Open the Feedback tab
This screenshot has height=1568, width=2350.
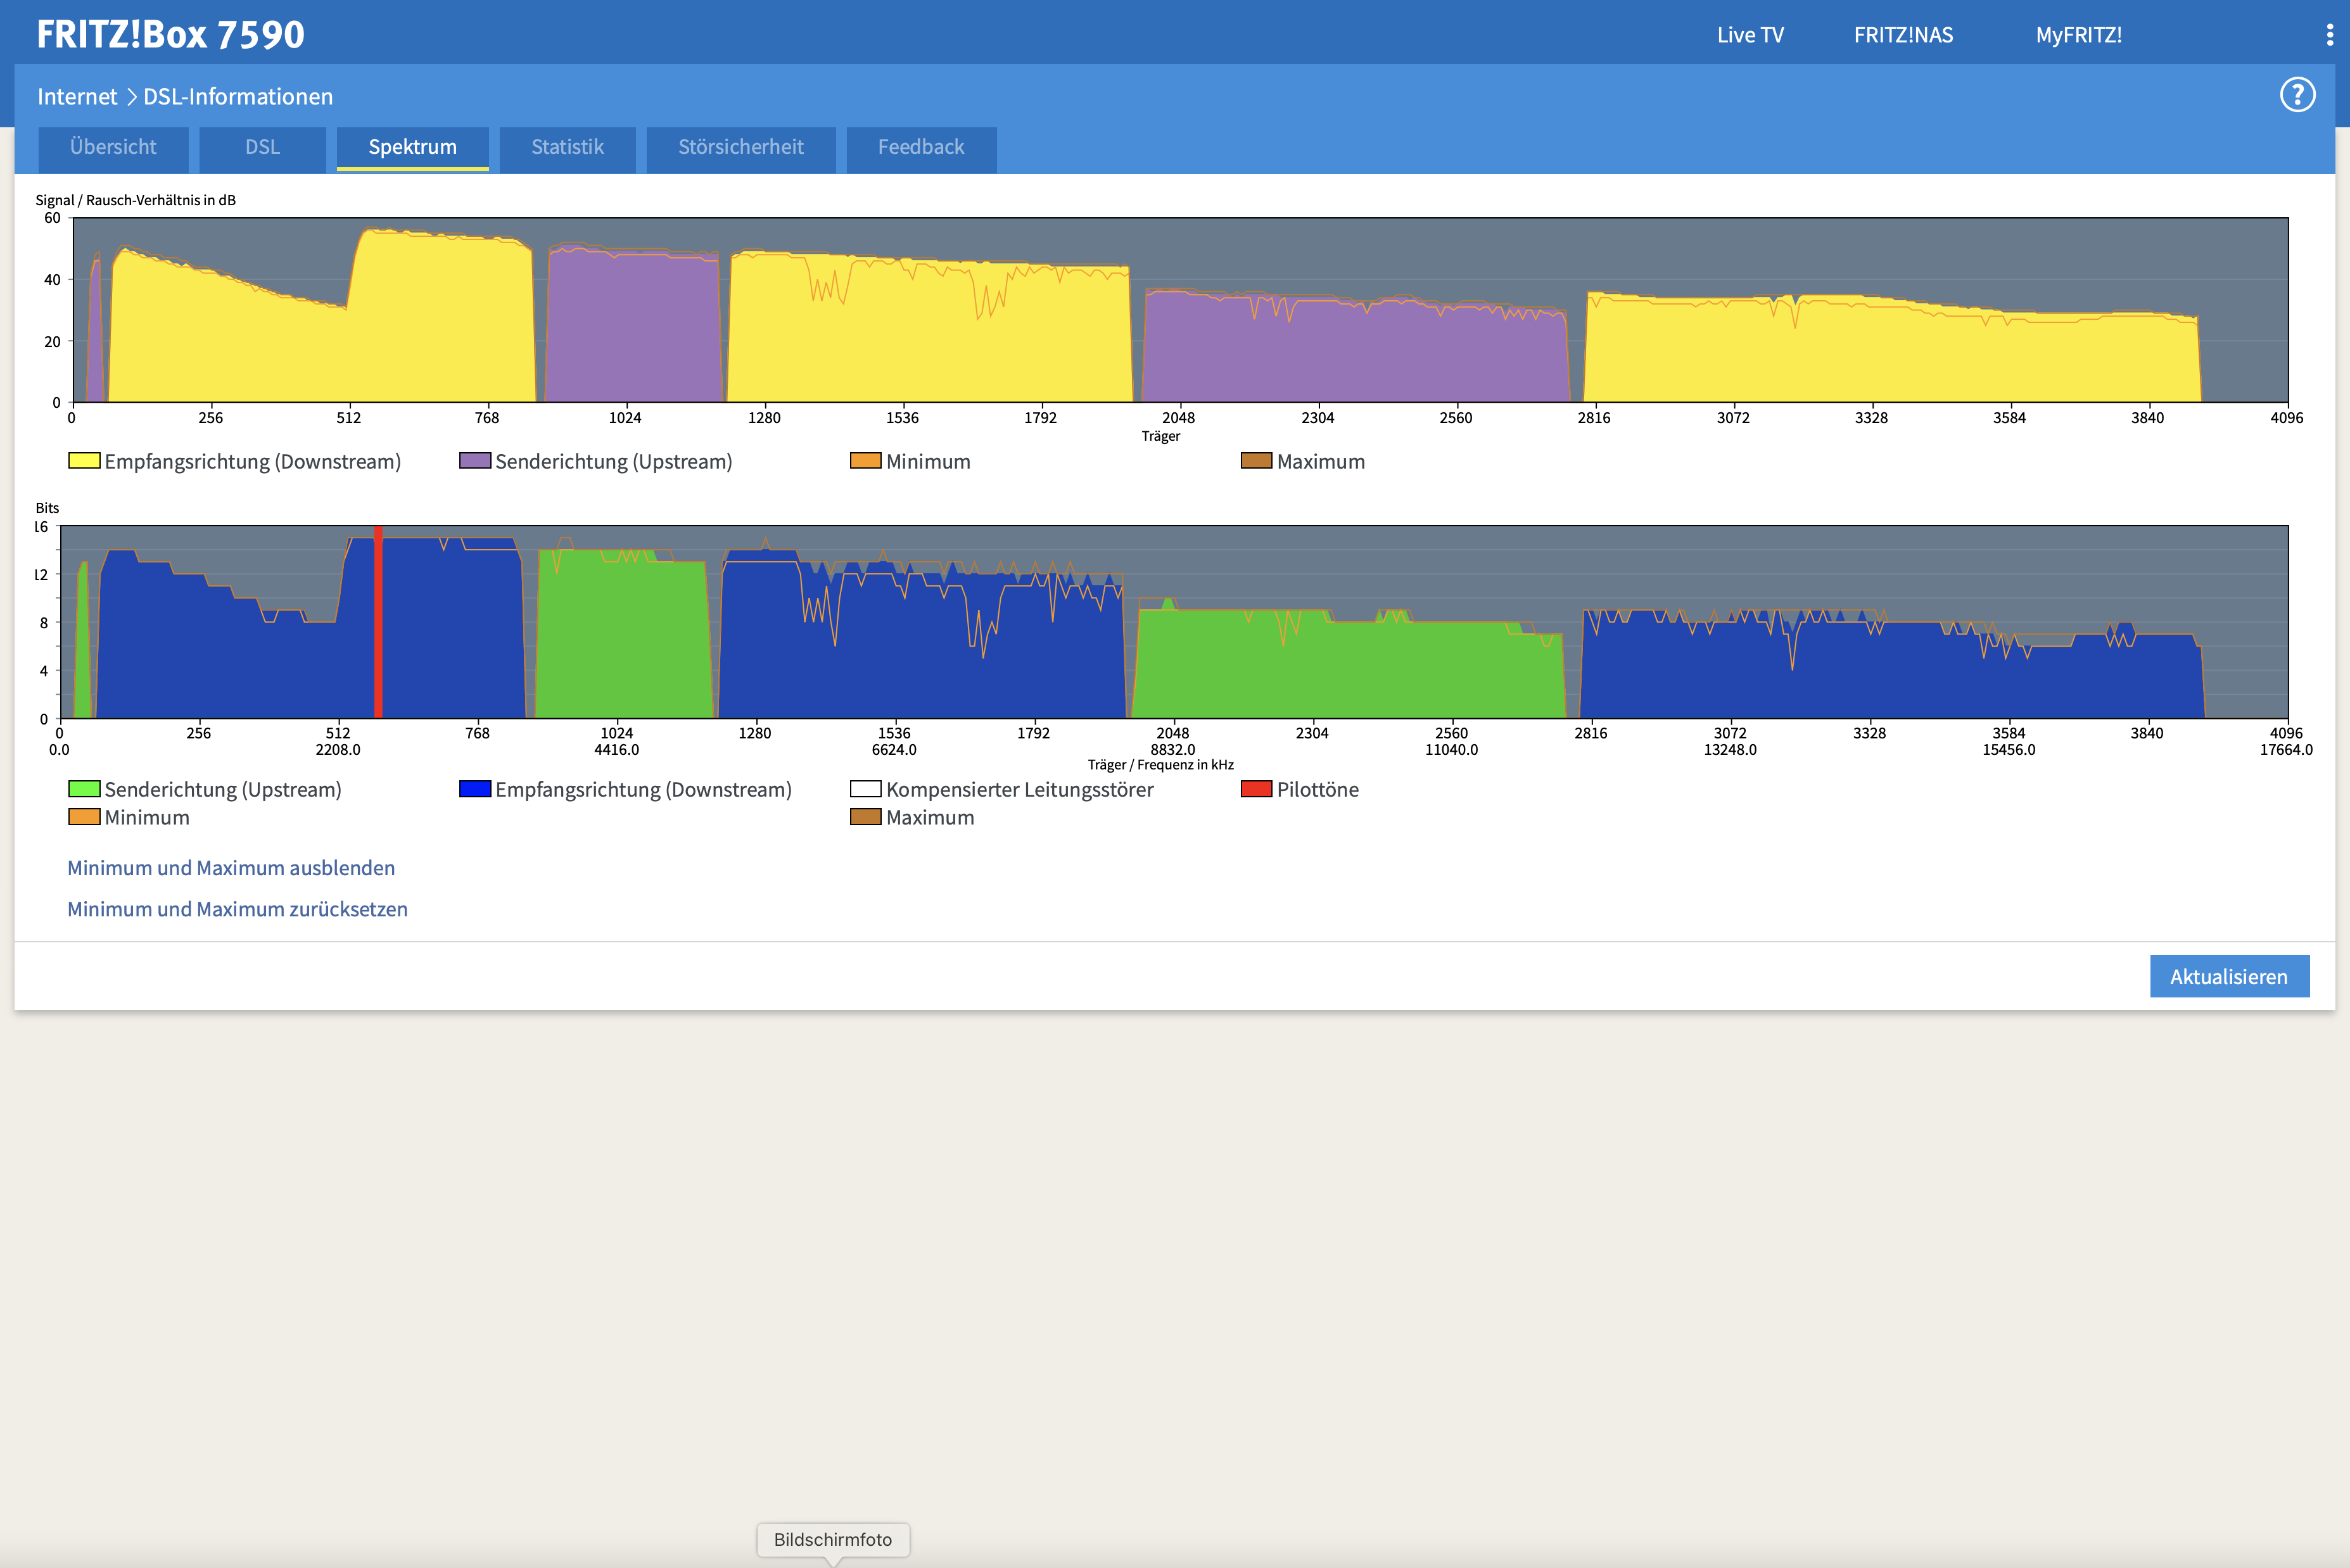[920, 148]
